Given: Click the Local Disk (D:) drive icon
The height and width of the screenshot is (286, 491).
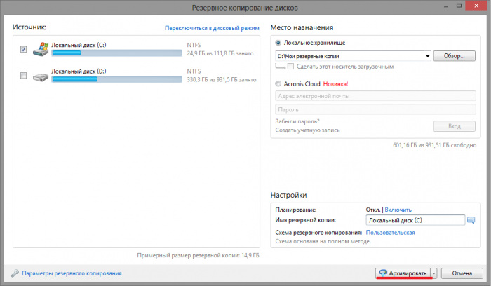Looking at the screenshot, I should [x=39, y=74].
